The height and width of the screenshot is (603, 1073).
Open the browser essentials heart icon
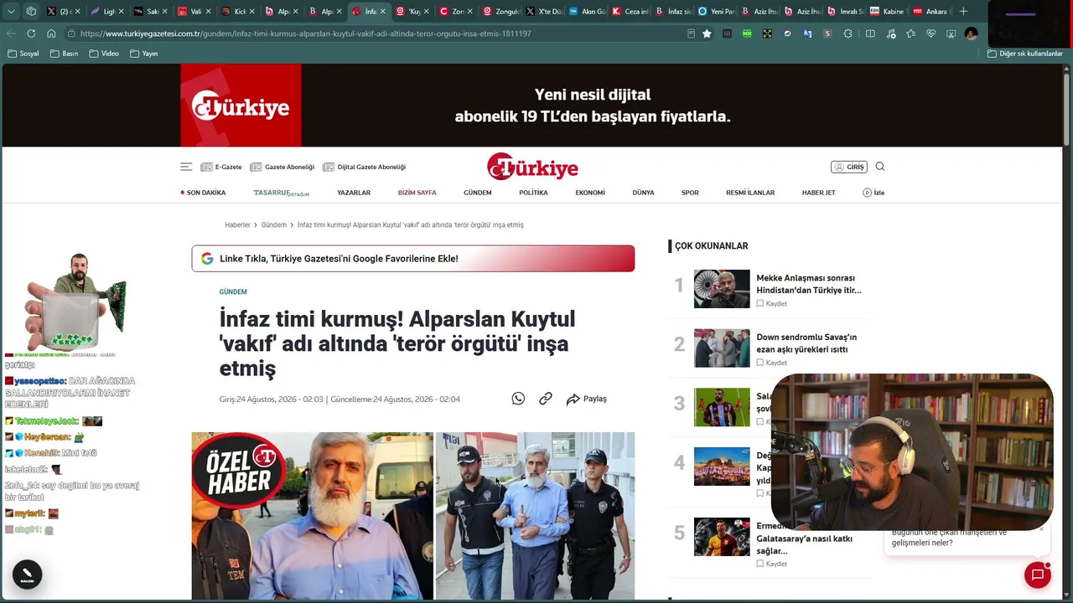coord(930,33)
